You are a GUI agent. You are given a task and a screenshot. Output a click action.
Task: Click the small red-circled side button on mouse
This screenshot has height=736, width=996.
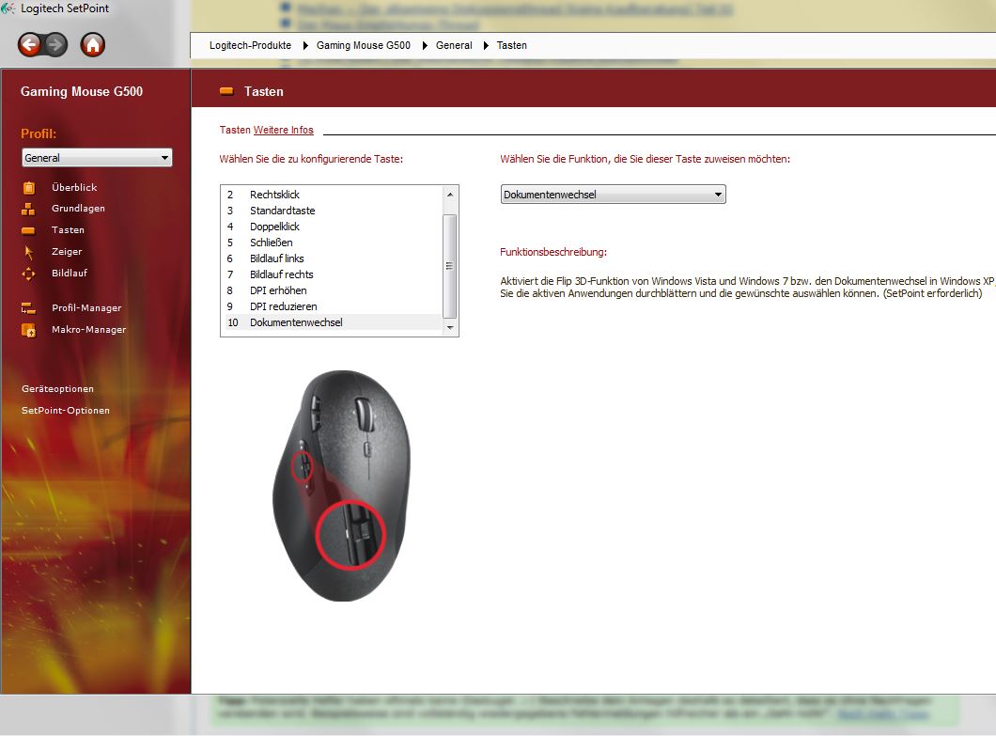click(303, 466)
